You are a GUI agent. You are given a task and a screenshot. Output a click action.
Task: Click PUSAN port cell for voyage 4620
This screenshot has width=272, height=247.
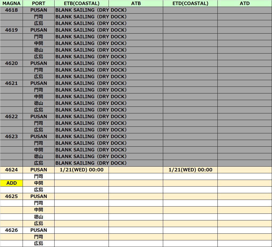(39, 63)
